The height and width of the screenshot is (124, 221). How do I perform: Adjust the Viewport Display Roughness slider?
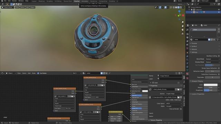[x=211, y=90]
